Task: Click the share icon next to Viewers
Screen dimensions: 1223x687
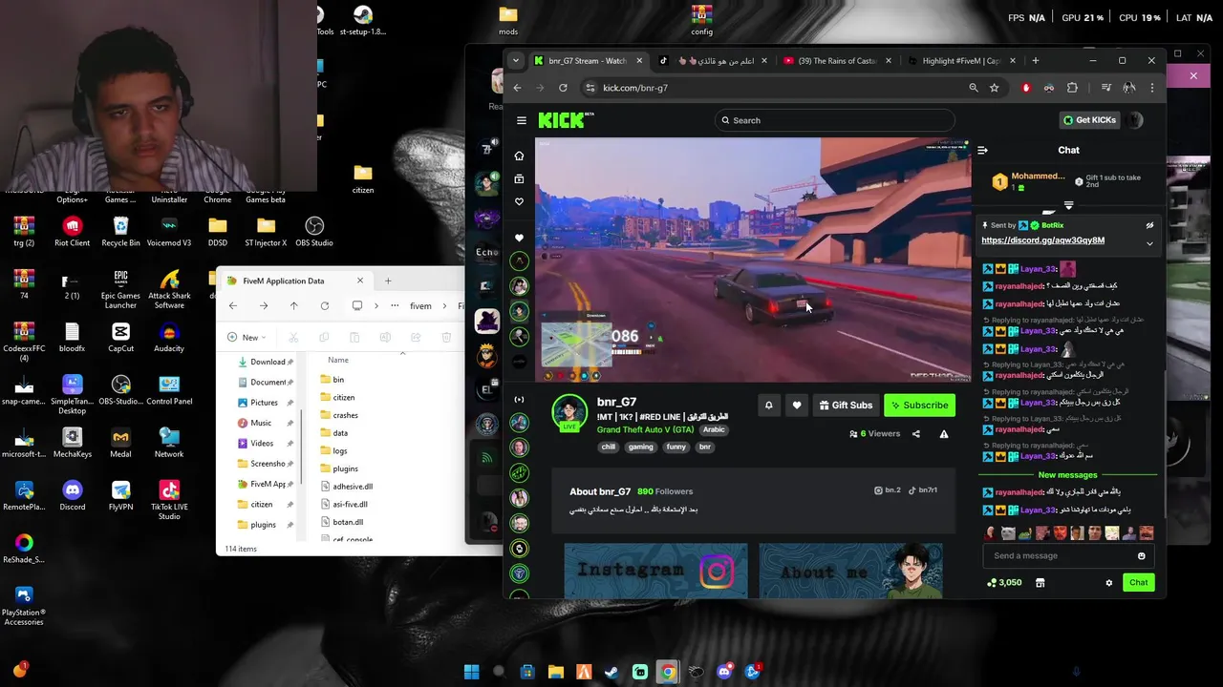Action: click(x=915, y=434)
